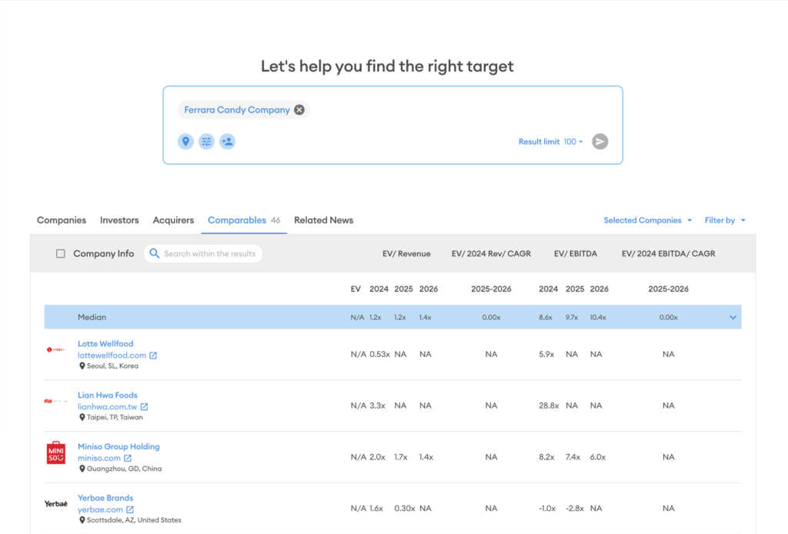Click the EV/ 2024 EBITDA/ CAGR header
Image resolution: width=788 pixels, height=534 pixels.
(669, 254)
